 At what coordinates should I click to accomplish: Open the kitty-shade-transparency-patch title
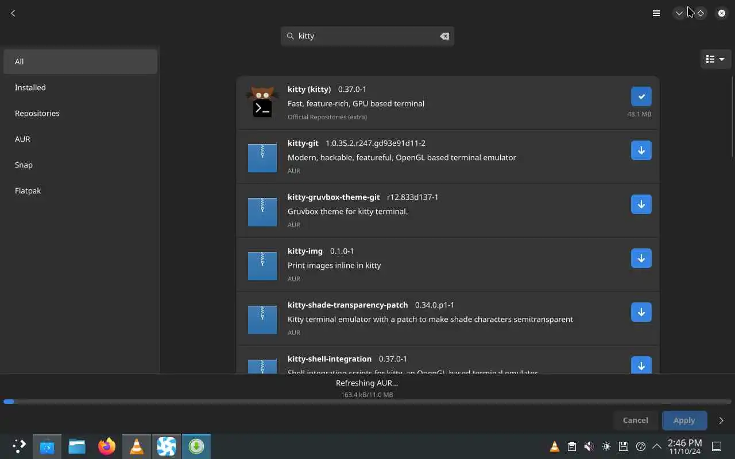(347, 305)
